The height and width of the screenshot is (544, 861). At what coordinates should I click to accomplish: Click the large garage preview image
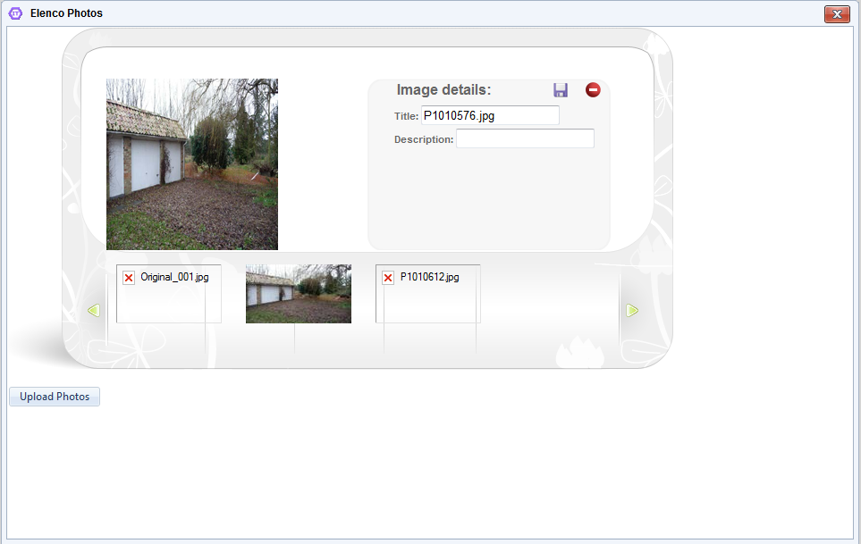tap(192, 164)
